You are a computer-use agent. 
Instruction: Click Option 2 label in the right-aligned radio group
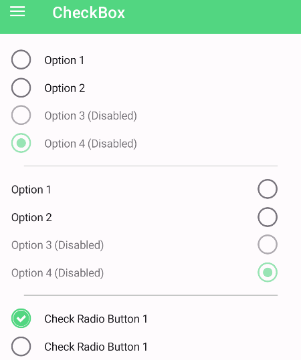tap(31, 218)
